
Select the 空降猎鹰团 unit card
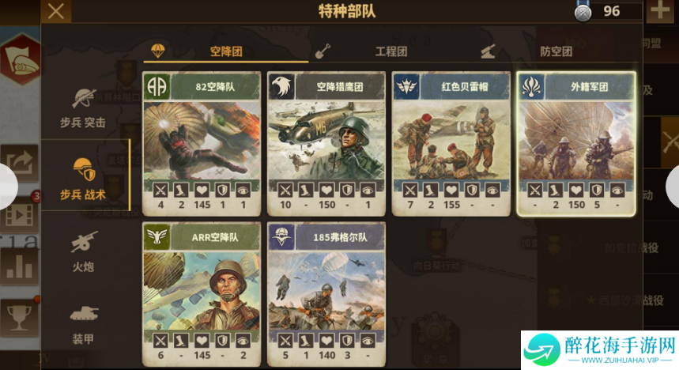point(326,144)
